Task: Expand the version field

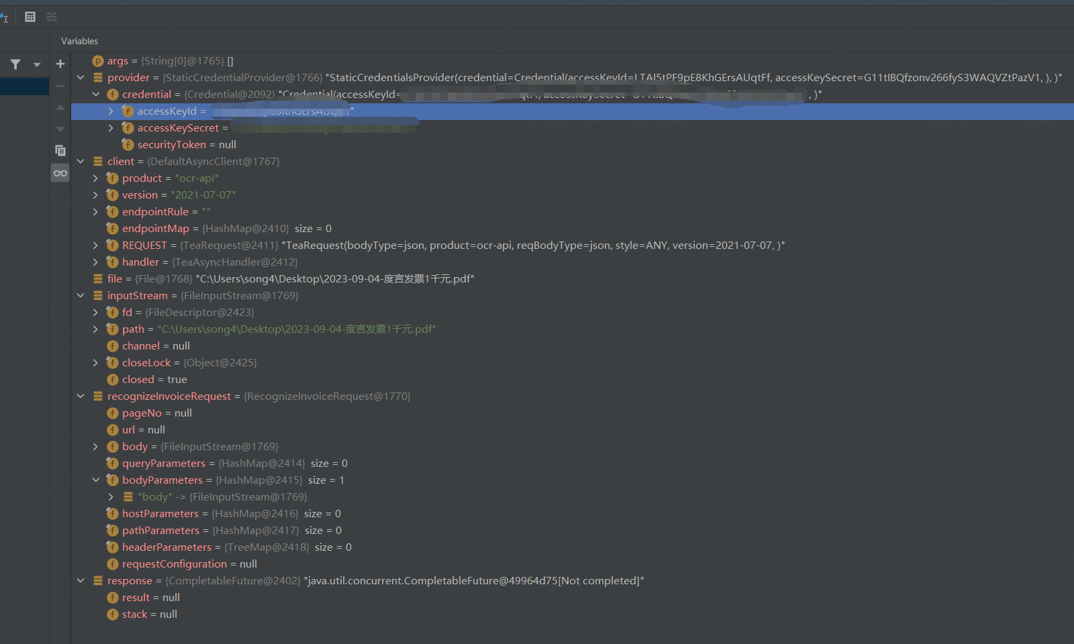Action: [96, 195]
